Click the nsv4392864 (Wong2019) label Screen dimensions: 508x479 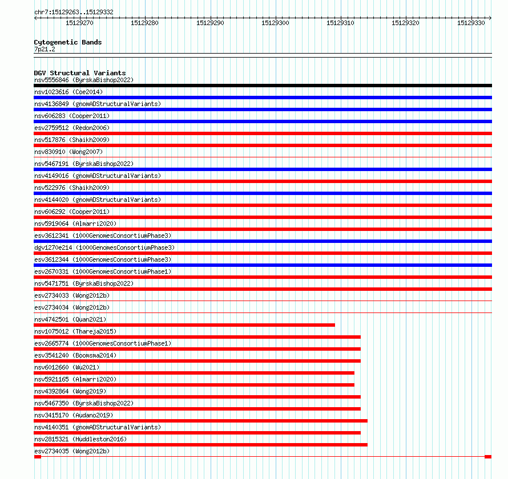[70, 391]
